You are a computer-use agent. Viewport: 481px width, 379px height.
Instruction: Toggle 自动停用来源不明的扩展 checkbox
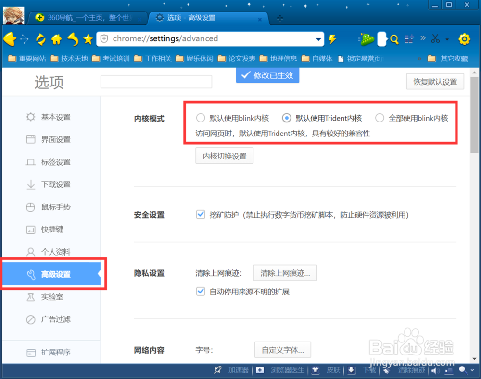(x=201, y=291)
